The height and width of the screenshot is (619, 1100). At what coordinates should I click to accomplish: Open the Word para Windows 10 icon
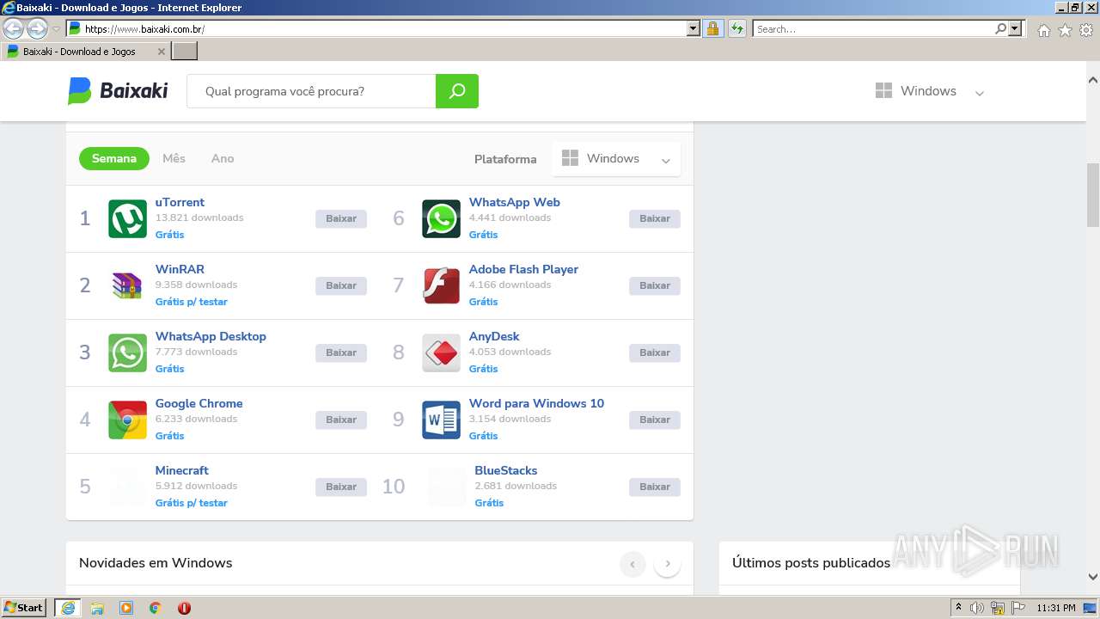tap(441, 420)
